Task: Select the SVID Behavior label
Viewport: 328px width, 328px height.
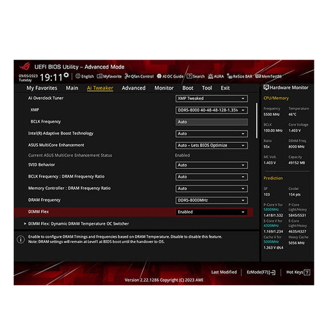Action: (41, 165)
